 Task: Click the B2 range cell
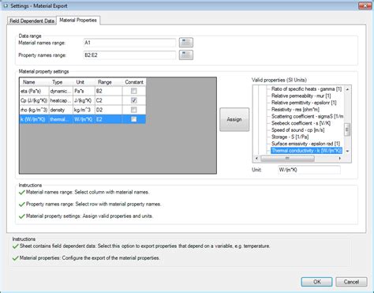click(x=108, y=91)
